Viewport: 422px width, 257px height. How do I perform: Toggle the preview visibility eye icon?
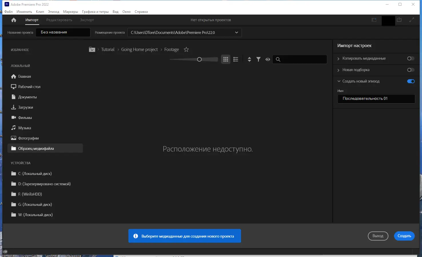(268, 59)
